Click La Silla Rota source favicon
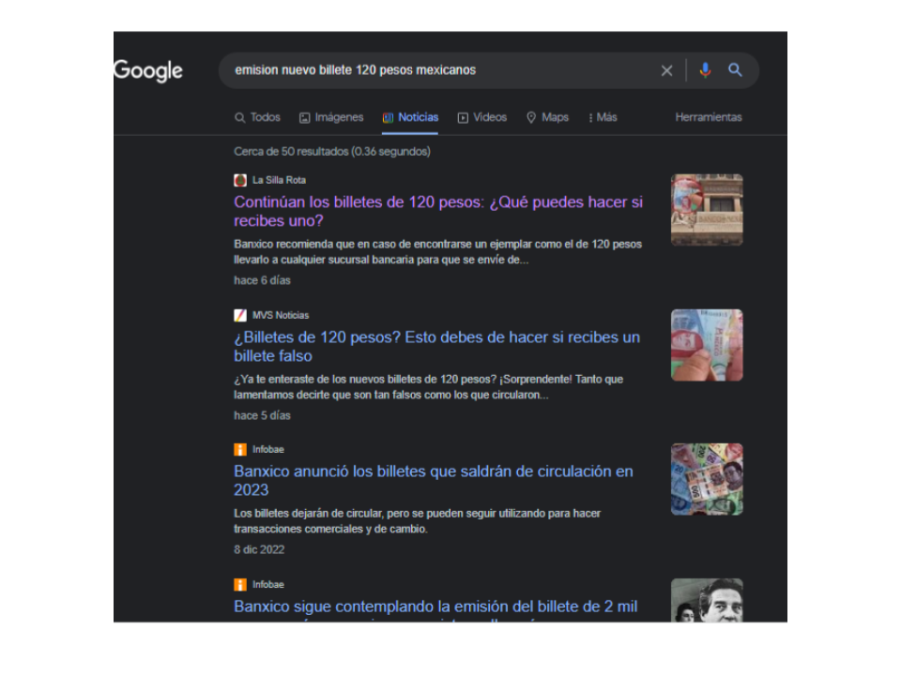 (240, 180)
